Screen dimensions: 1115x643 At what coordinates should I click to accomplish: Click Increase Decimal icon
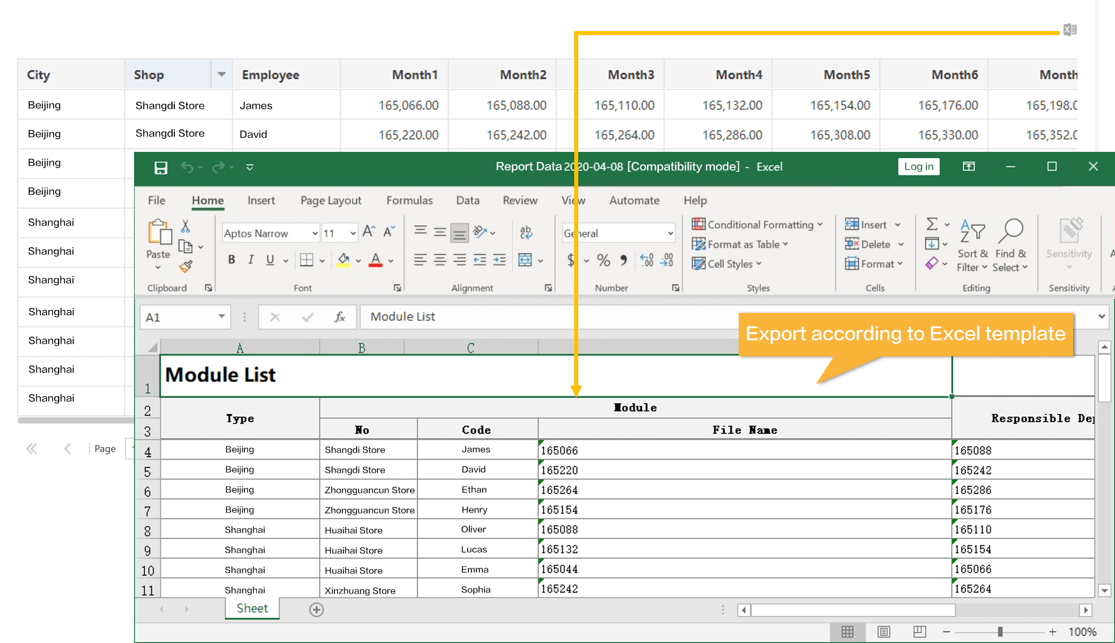(647, 261)
